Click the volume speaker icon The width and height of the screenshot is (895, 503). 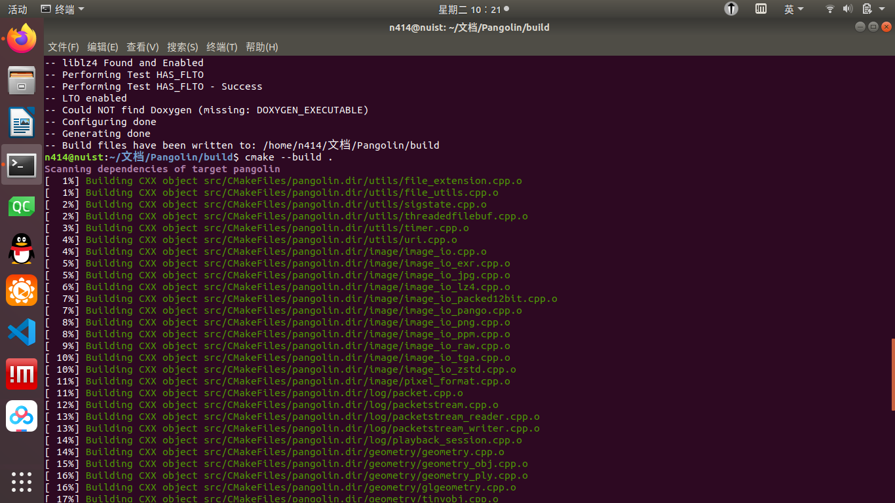click(x=847, y=9)
